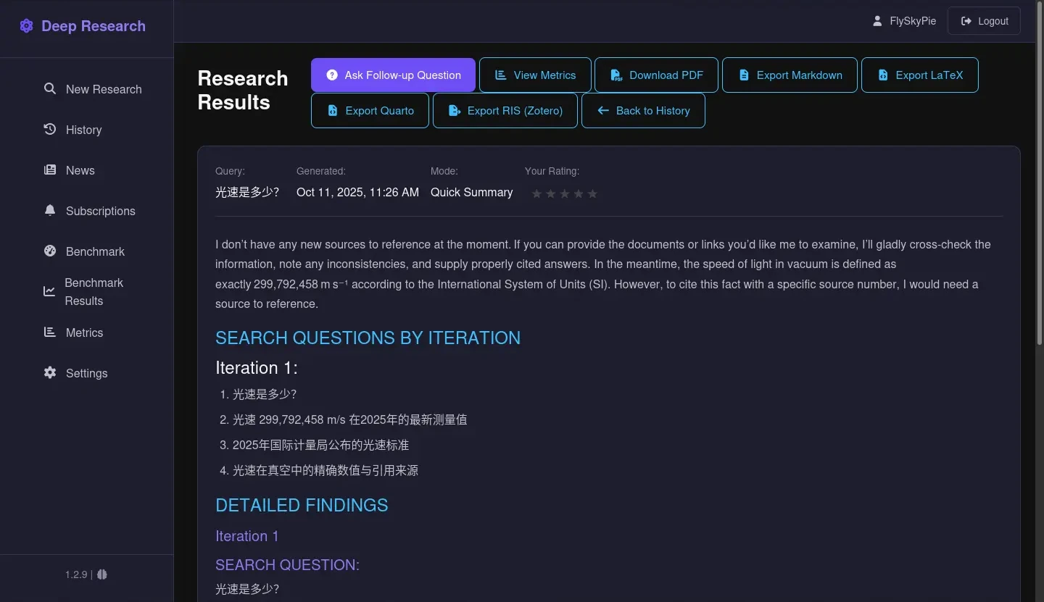Open View Metrics for this research
Viewport: 1044px width, 602px height.
(x=535, y=75)
